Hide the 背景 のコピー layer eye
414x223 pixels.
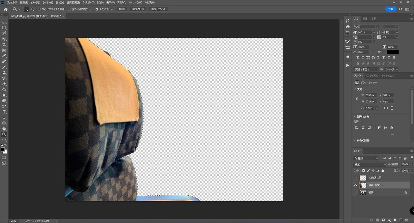click(x=355, y=185)
